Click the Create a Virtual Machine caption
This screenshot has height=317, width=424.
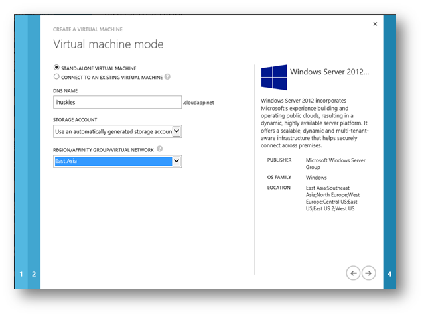88,29
